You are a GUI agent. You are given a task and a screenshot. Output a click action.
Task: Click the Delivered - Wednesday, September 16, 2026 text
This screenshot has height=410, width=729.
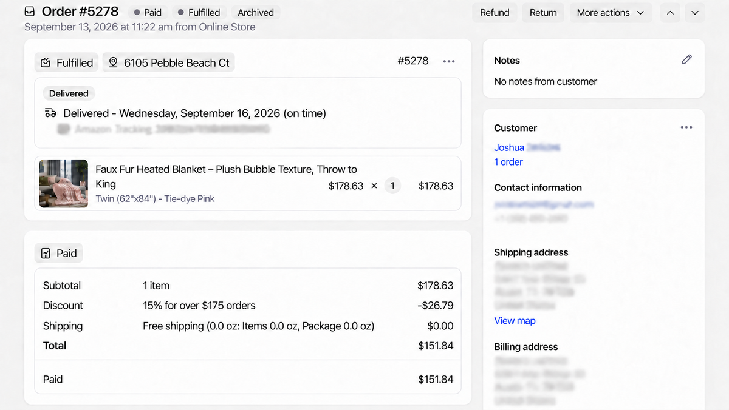tap(194, 113)
